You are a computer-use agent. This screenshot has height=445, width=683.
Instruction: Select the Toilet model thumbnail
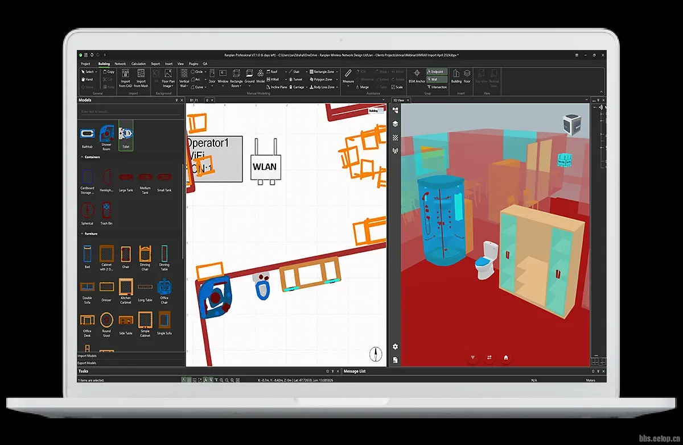tap(126, 136)
